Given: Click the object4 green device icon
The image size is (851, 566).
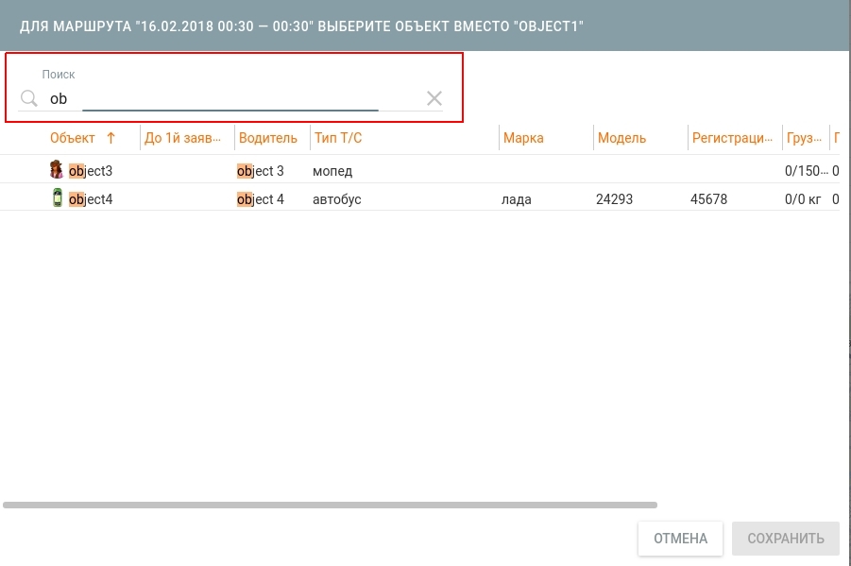Looking at the screenshot, I should [x=58, y=198].
